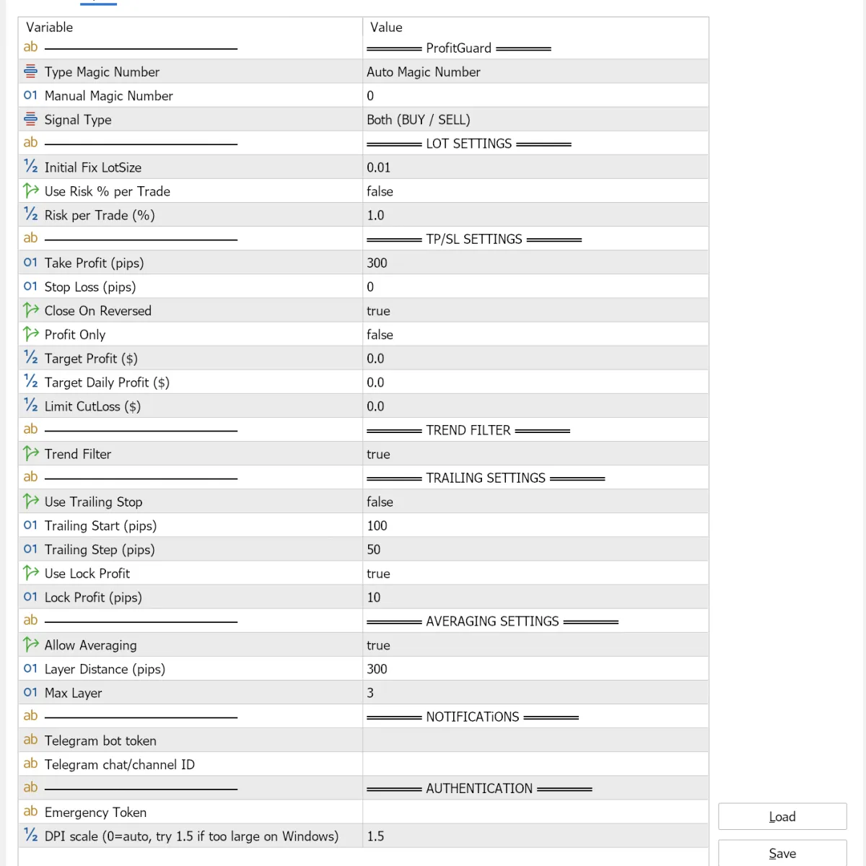The height and width of the screenshot is (866, 866).
Task: Click the fraction icon beside Initial Fix LotSize
Action: pos(30,167)
